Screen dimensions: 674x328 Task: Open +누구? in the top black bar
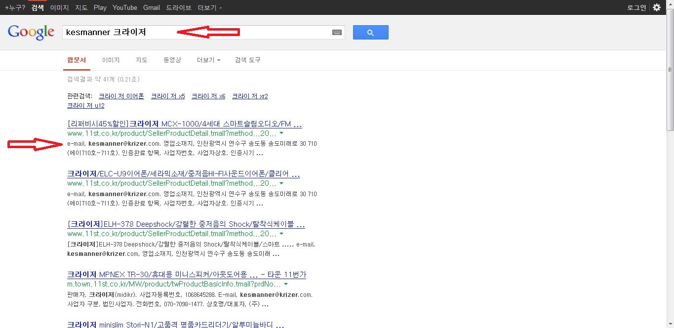pos(15,7)
